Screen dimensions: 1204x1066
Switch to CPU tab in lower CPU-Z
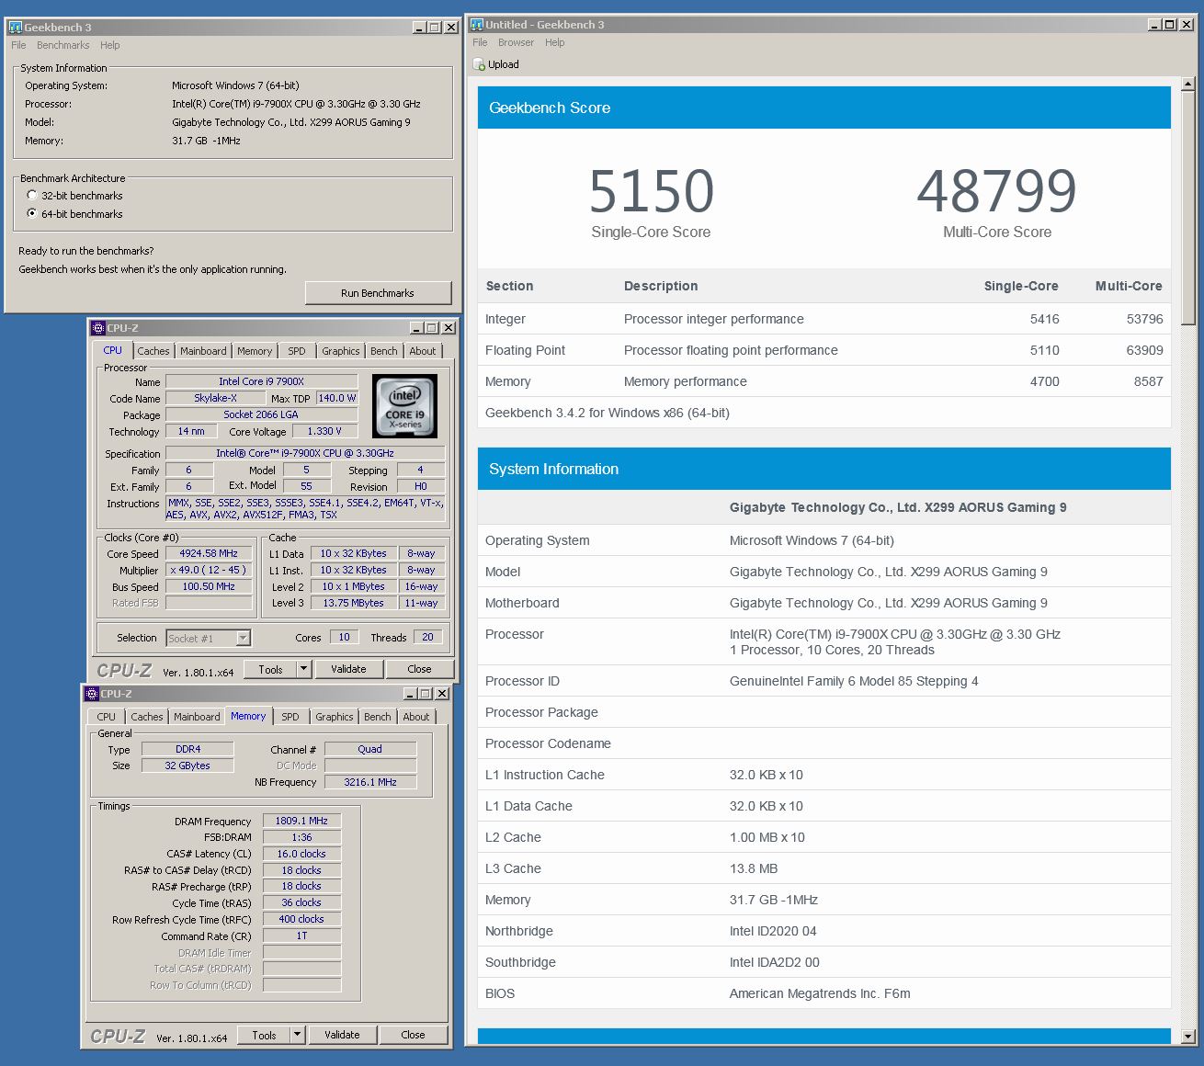[107, 717]
